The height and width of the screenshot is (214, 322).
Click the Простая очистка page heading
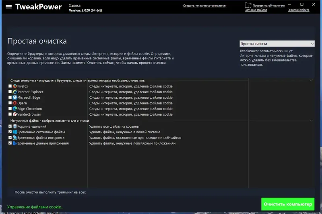37,41
